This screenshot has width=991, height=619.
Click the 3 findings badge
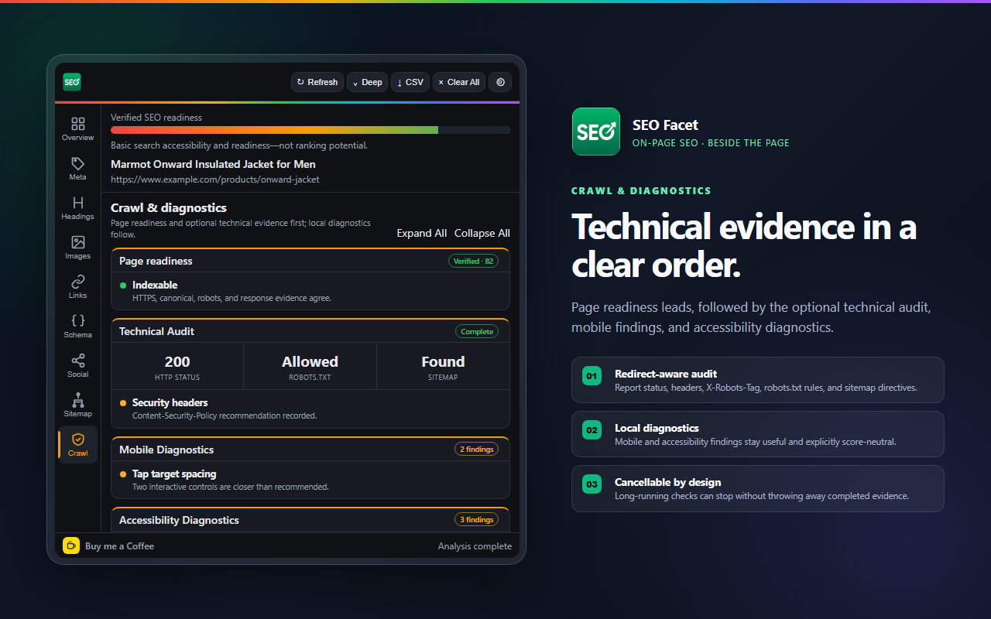point(476,519)
